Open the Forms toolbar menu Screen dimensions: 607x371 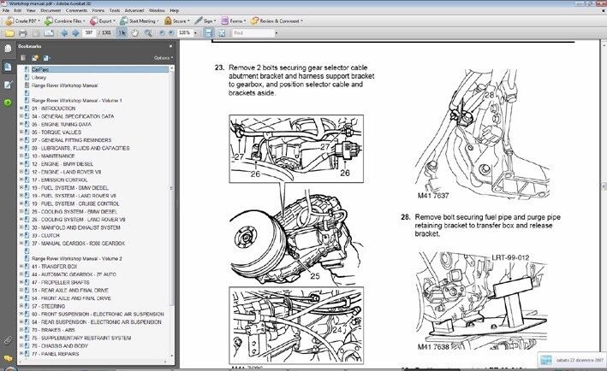234,21
